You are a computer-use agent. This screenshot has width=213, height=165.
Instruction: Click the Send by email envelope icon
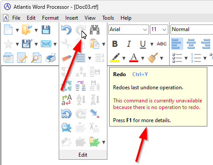46,44
